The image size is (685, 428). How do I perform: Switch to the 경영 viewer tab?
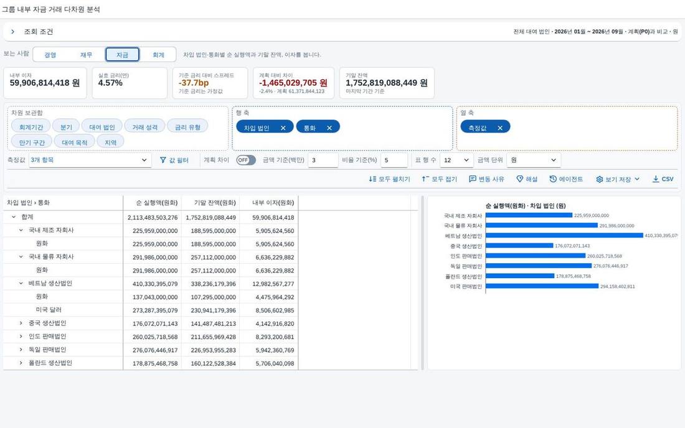[x=50, y=55]
